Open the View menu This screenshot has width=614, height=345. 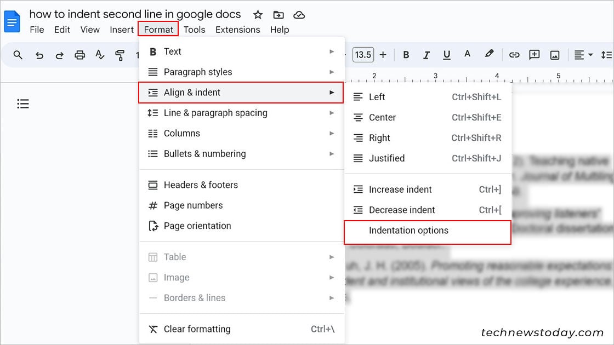(90, 30)
